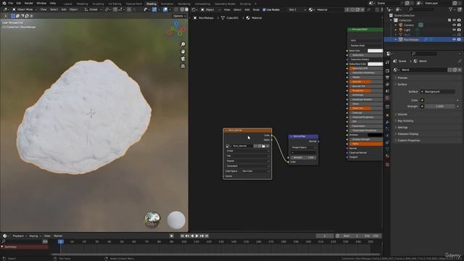Click the zoom magnifier icon in viewport
The width and height of the screenshot is (464, 261).
click(183, 44)
